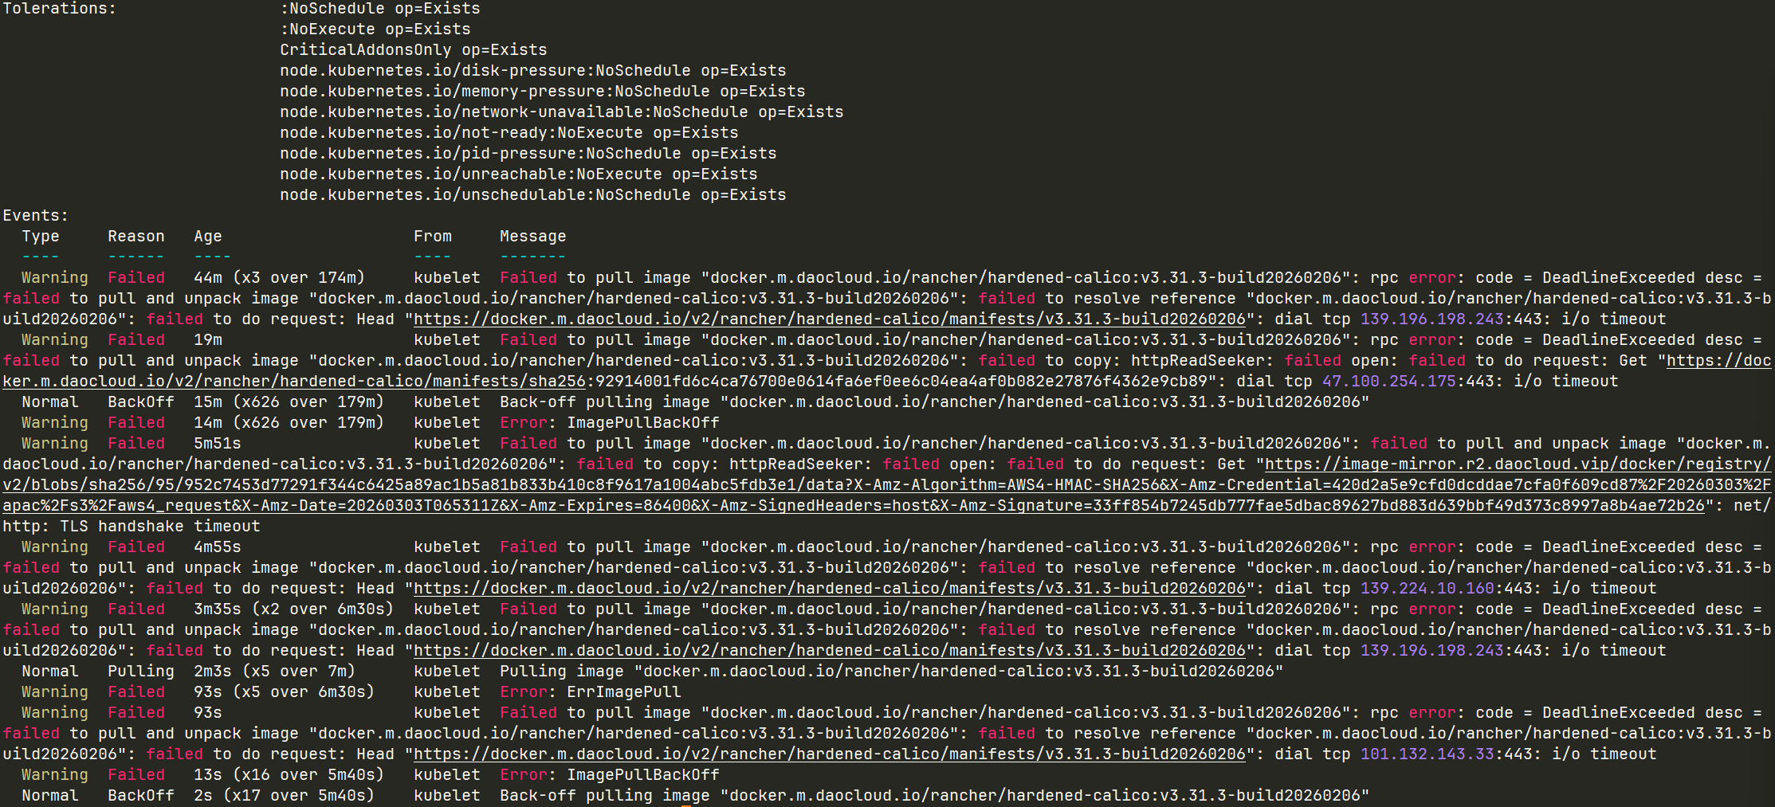
Task: Click the "Reason" column header
Action: pyautogui.click(x=136, y=237)
